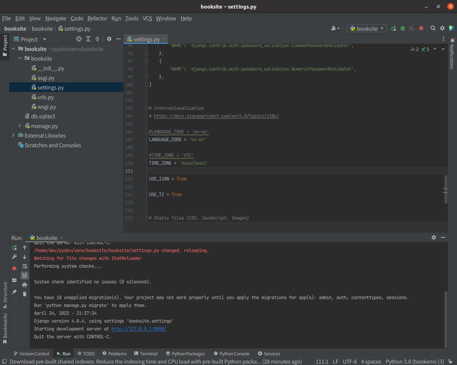457x365 pixels.
Task: Pin the Run tab with the pin icon
Action: (14, 292)
